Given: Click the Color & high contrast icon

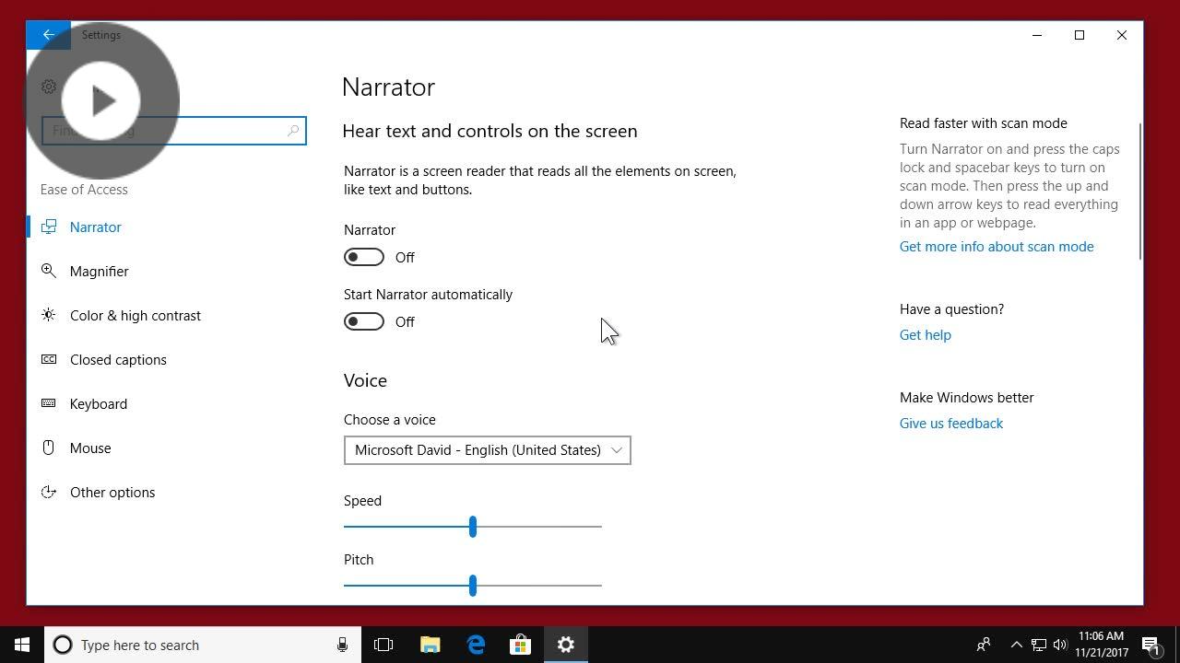Looking at the screenshot, I should pos(48,315).
